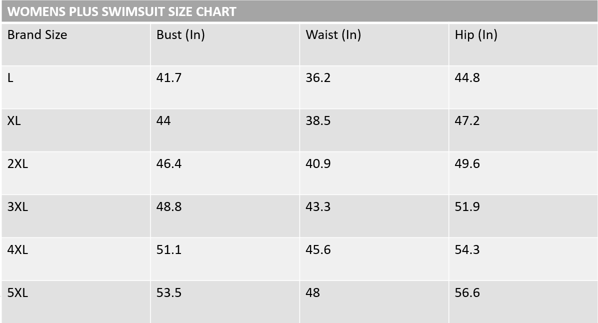Select the 38.5 waist value for XL
Viewport: 598px width, 323px height.
point(318,121)
